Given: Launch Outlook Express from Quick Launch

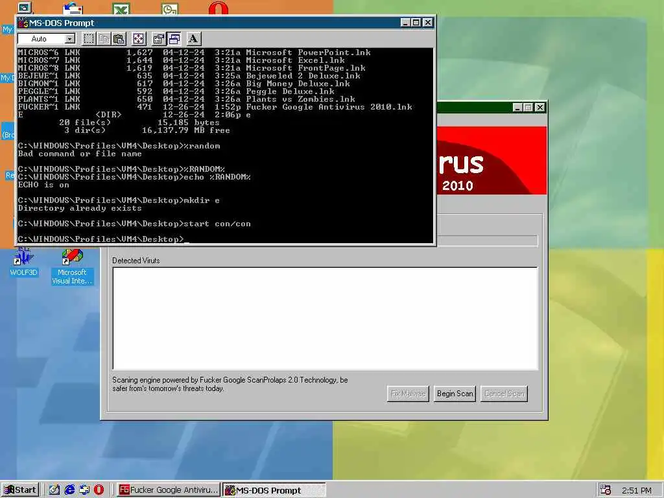Looking at the screenshot, I should pyautogui.click(x=84, y=490).
